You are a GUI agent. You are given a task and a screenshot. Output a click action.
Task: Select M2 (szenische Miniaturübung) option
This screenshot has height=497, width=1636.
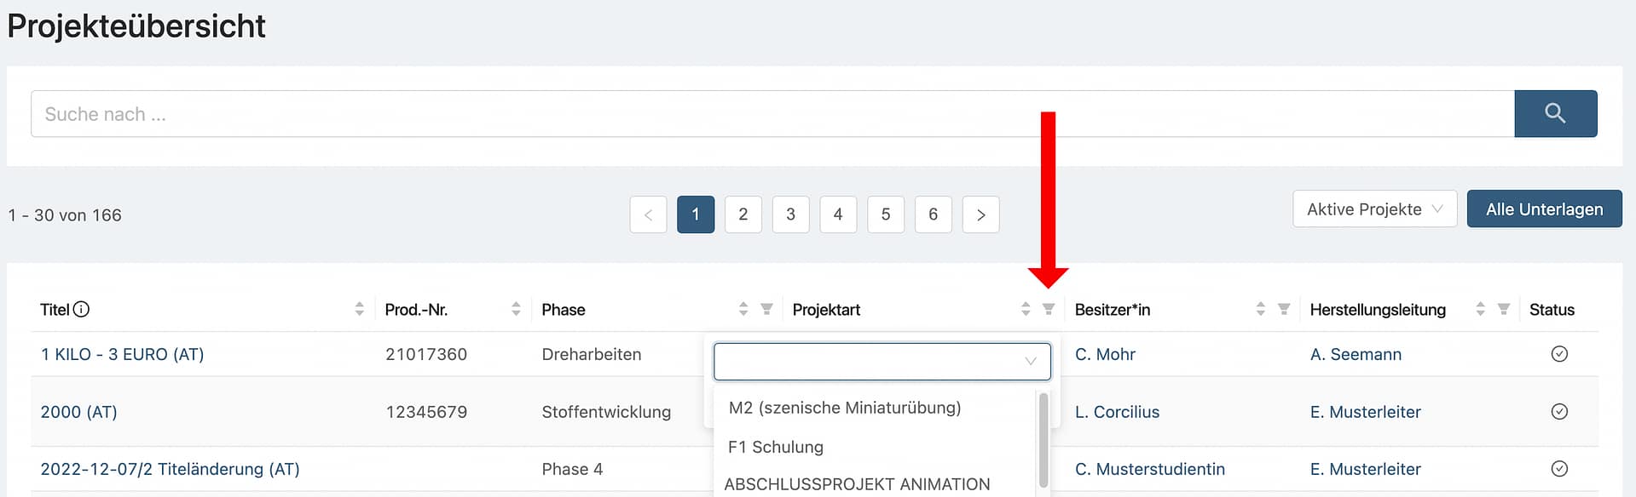coord(844,408)
